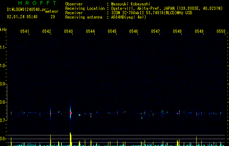
Task: Click the 0545 time axis marker
Action: tap(112, 31)
